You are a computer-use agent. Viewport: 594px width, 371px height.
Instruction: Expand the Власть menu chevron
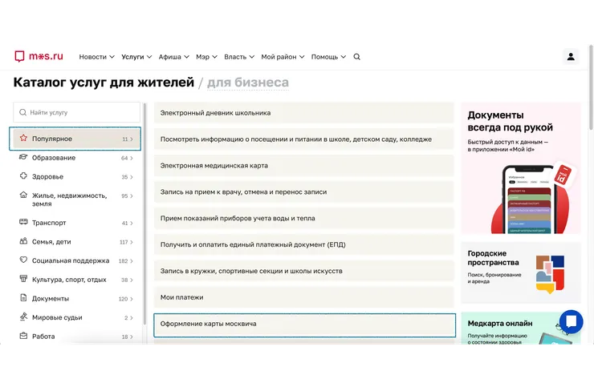[252, 57]
